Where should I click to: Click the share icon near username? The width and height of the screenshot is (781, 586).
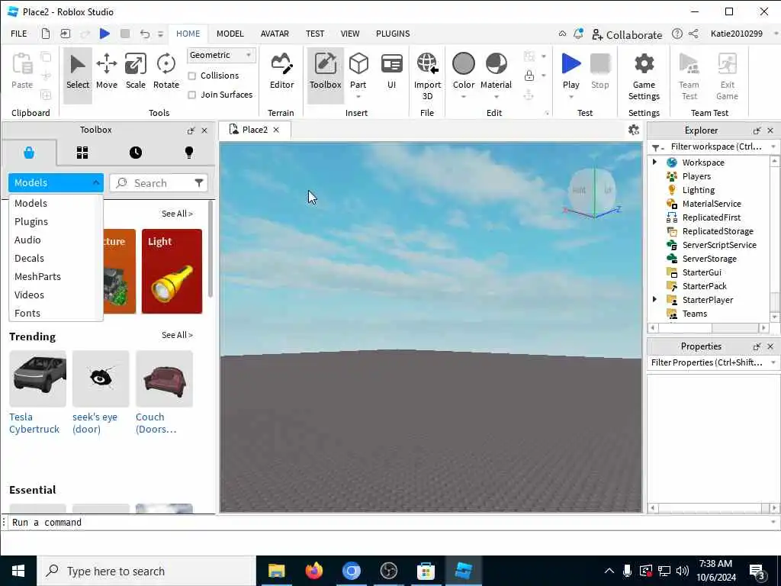coord(693,34)
